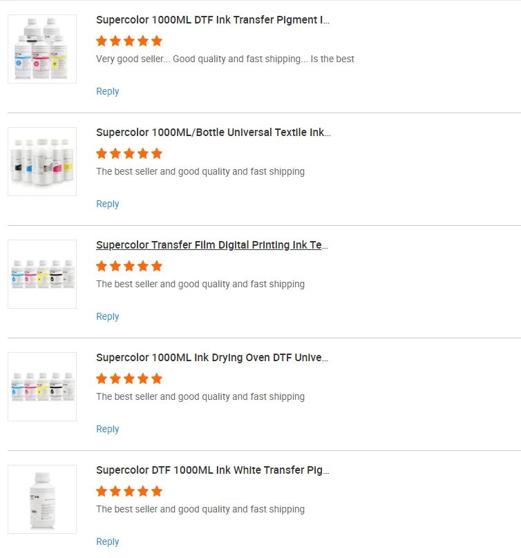Viewport: 521px width, 558px height.
Task: Reply to the DTF Ink Transfer Pigment review
Action: [x=108, y=91]
